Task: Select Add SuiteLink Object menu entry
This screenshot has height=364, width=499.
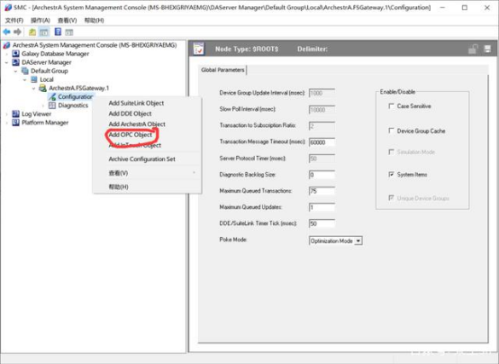Action: tap(136, 103)
